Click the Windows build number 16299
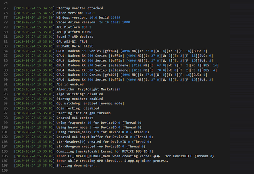 (x=115, y=17)
